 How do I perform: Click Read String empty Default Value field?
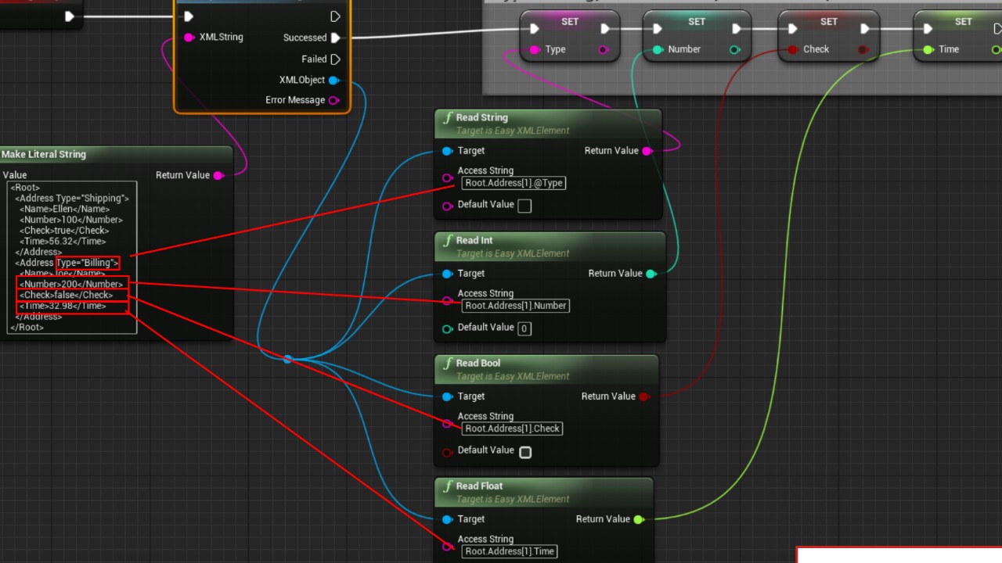coord(524,206)
